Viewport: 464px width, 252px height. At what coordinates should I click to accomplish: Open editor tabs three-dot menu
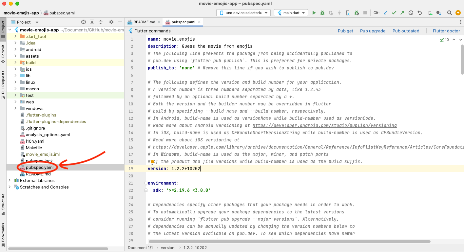coord(460,22)
